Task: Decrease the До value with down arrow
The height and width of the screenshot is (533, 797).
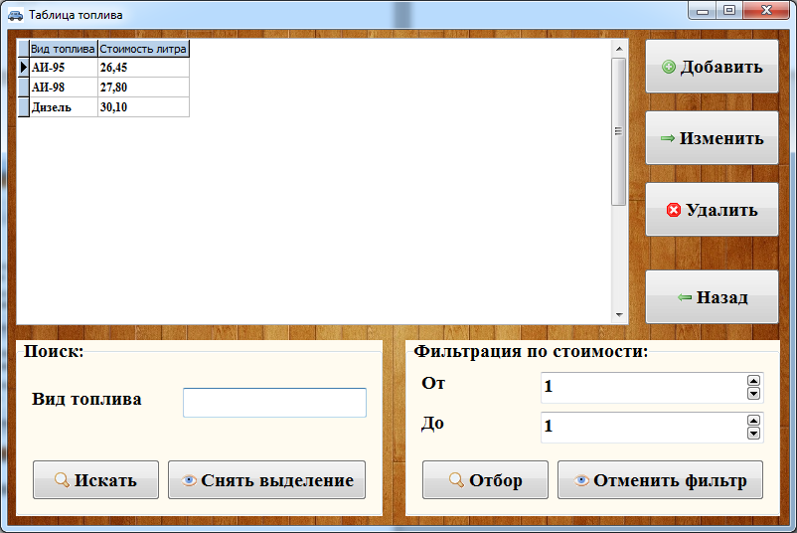Action: tap(754, 434)
